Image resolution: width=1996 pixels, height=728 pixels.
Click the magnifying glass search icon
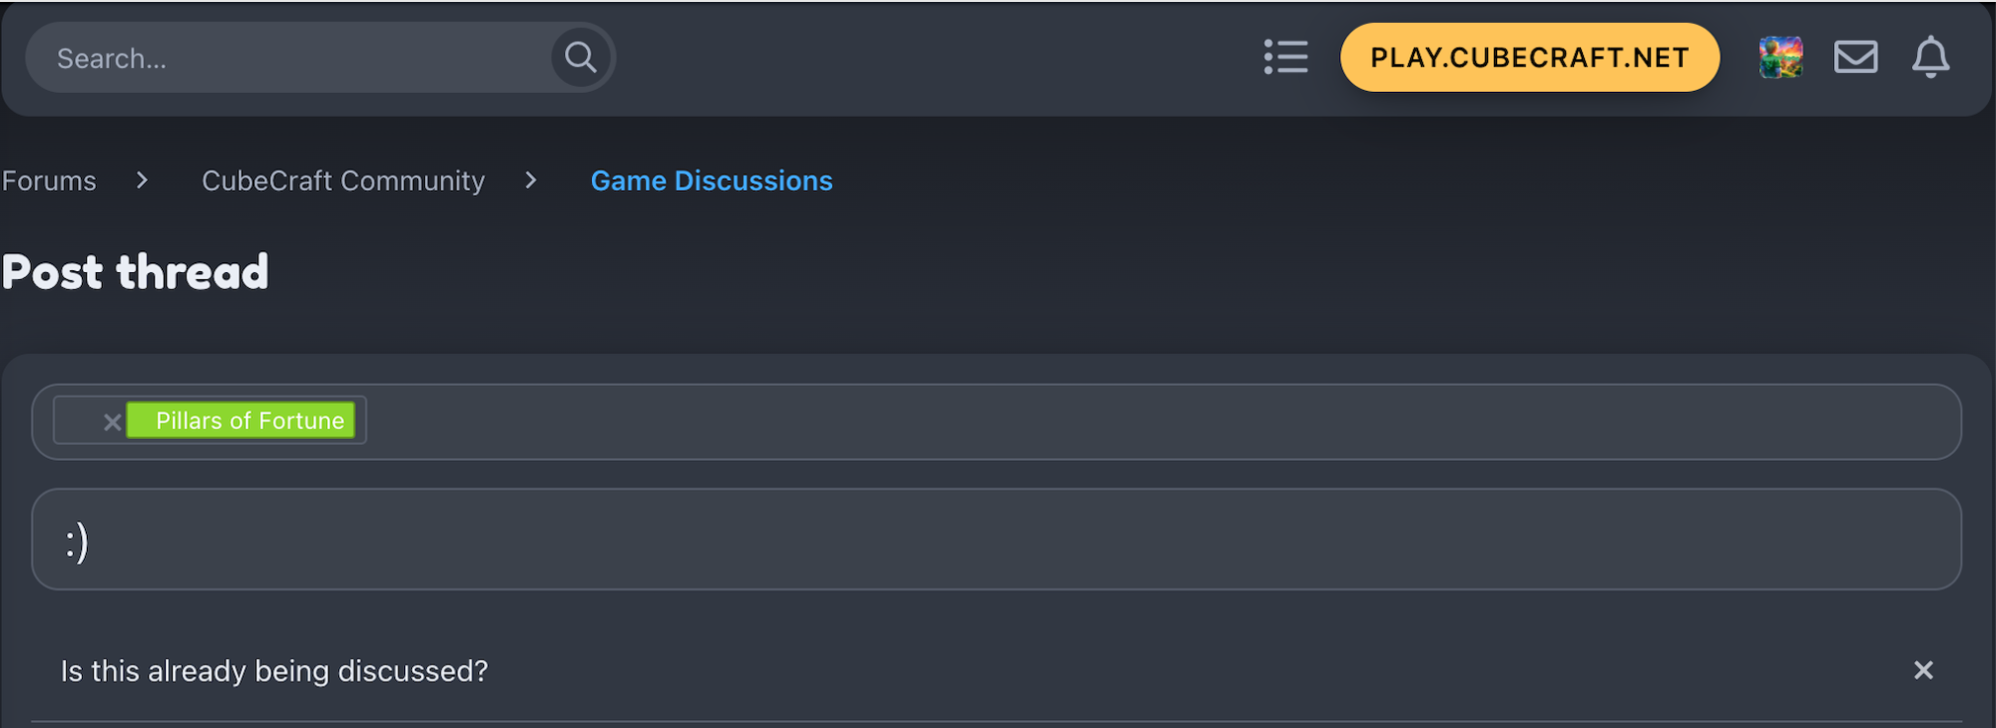(x=581, y=58)
